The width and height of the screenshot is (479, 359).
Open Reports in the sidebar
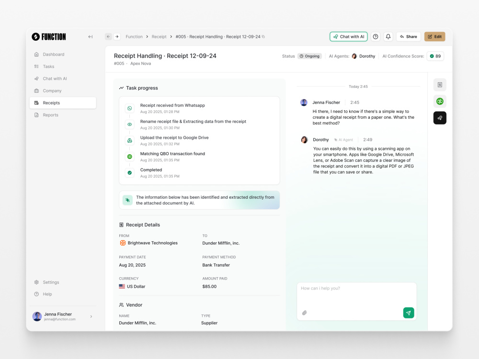(x=63, y=115)
